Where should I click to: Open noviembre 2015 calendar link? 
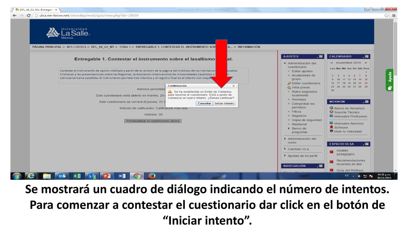(x=349, y=63)
